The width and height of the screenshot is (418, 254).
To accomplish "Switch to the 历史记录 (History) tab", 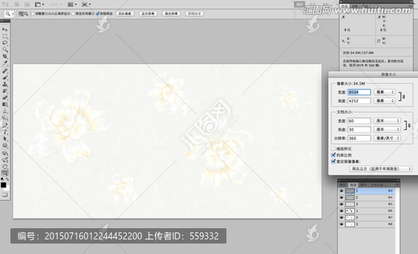I will click(x=377, y=185).
